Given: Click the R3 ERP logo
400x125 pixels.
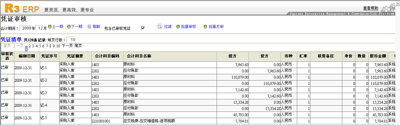Looking at the screenshot, I should click(x=22, y=8).
